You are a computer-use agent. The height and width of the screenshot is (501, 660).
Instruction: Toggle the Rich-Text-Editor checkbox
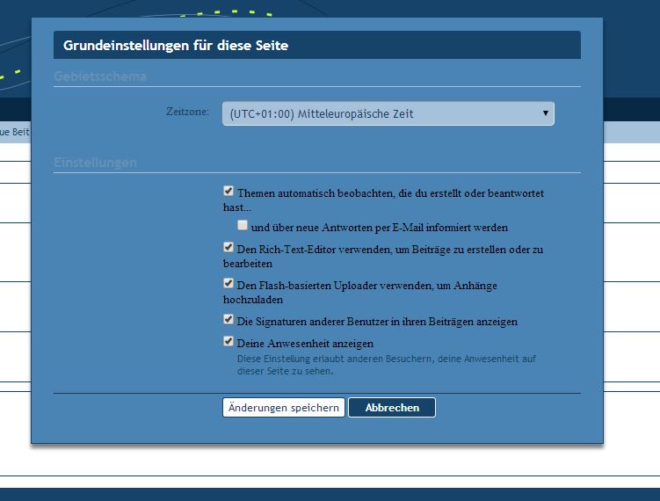point(229,248)
